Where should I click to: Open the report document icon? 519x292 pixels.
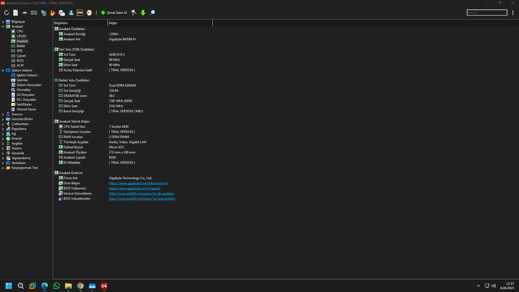pyautogui.click(x=15, y=13)
